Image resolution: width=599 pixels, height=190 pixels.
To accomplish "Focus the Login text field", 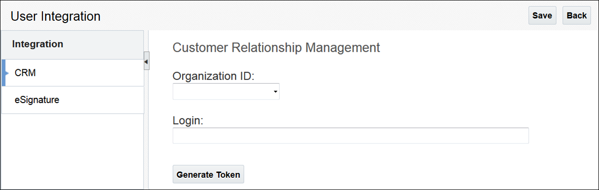I will click(x=351, y=135).
